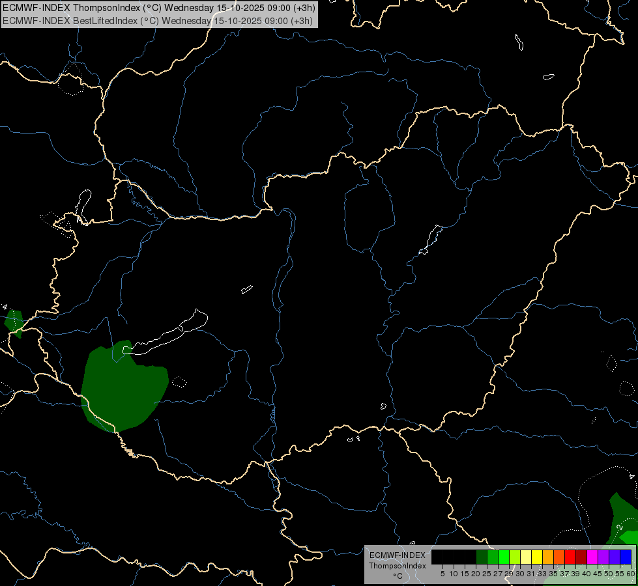Pick the purple 45-50 legend swatch

(603, 557)
